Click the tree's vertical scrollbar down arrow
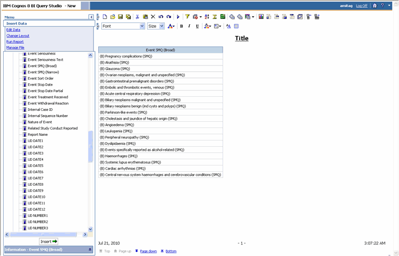Screen dimensions: 399x256 tap(90, 229)
